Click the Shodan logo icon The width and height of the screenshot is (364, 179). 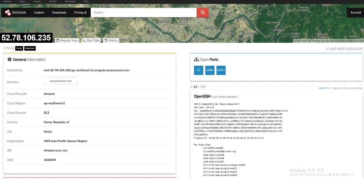(8, 12)
